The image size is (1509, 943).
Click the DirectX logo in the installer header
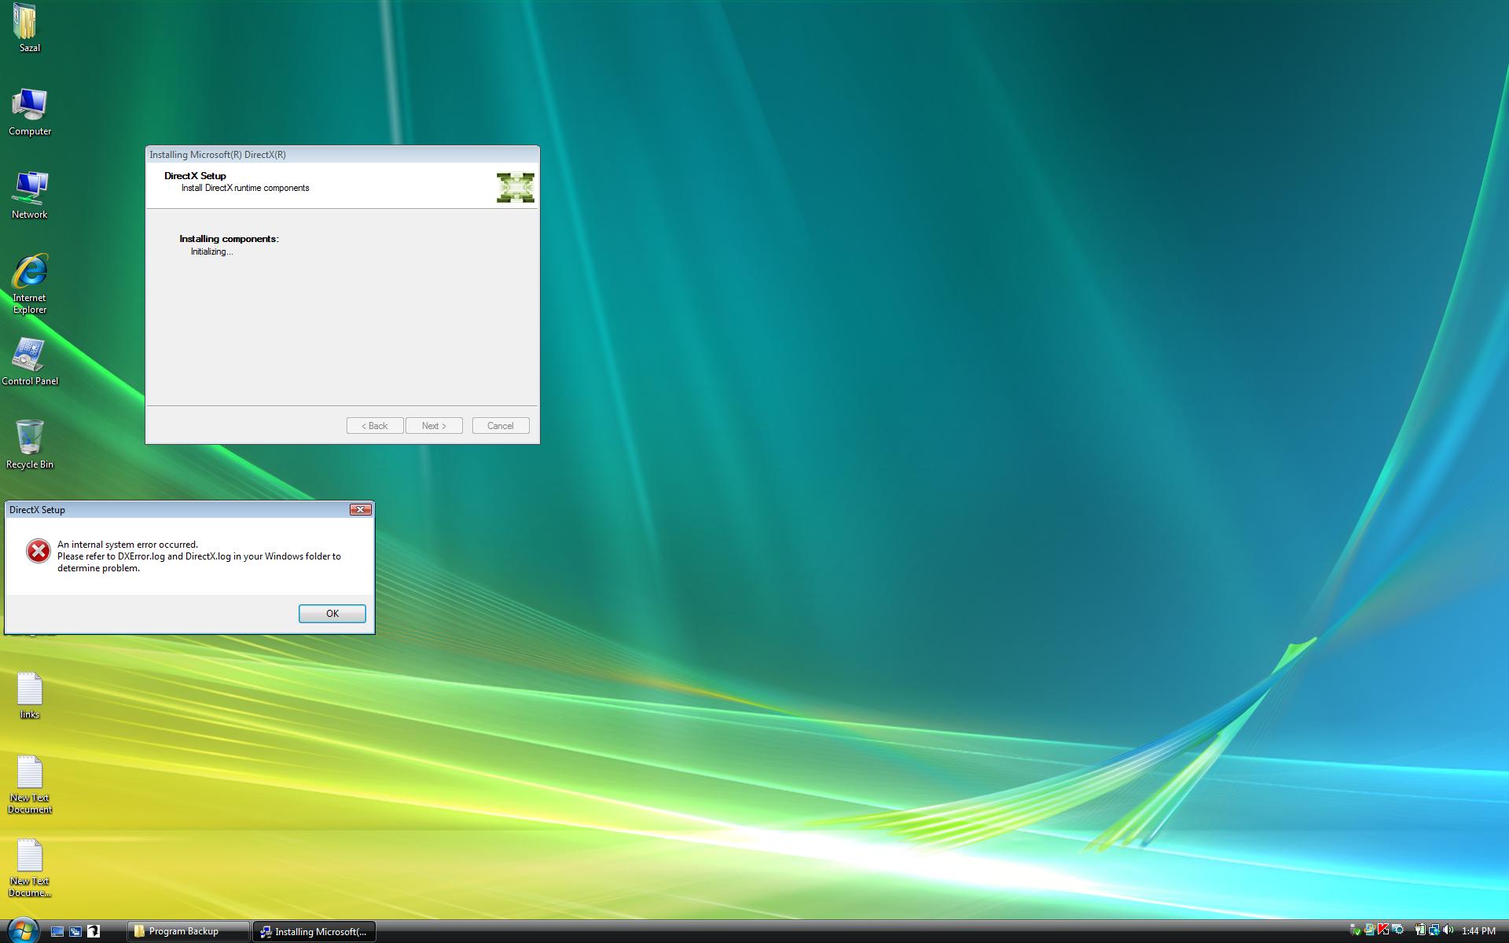[x=516, y=188]
